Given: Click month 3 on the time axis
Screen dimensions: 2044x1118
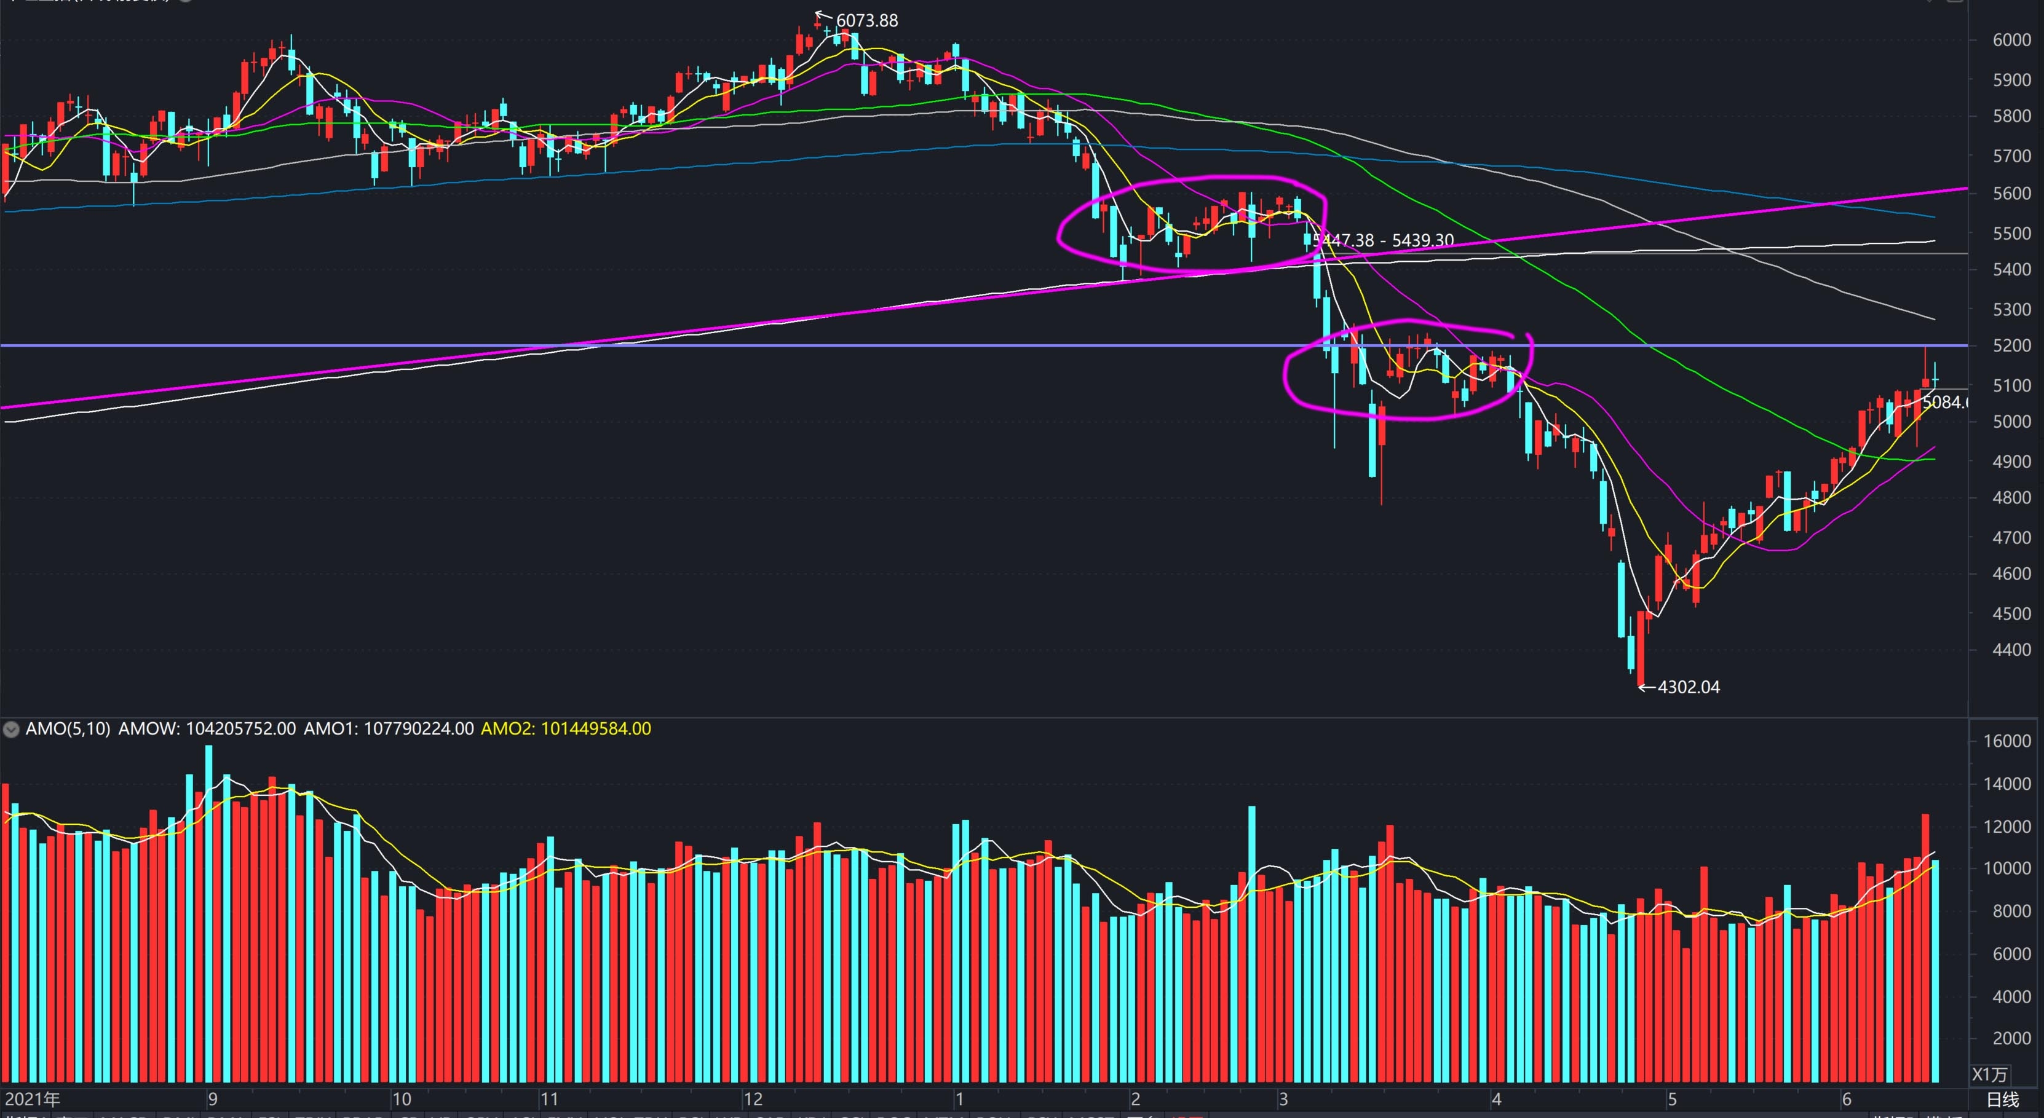Looking at the screenshot, I should (1282, 1100).
